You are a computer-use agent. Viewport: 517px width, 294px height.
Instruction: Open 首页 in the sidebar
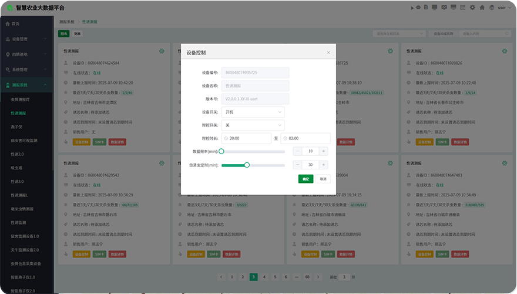coord(26,24)
